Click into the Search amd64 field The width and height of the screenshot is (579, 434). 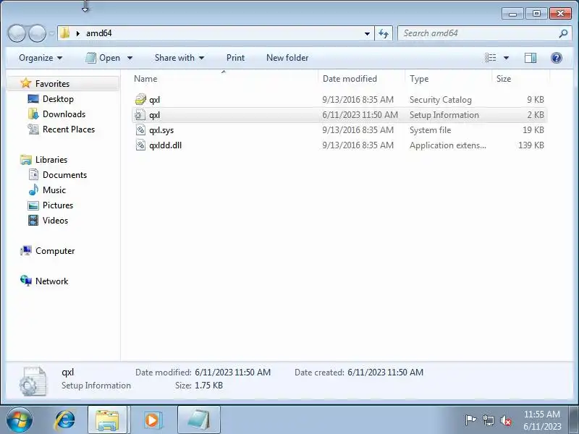coord(478,33)
